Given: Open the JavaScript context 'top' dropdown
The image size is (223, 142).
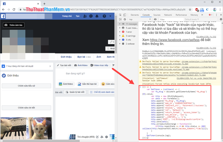Looking at the screenshot, I should (140, 19).
